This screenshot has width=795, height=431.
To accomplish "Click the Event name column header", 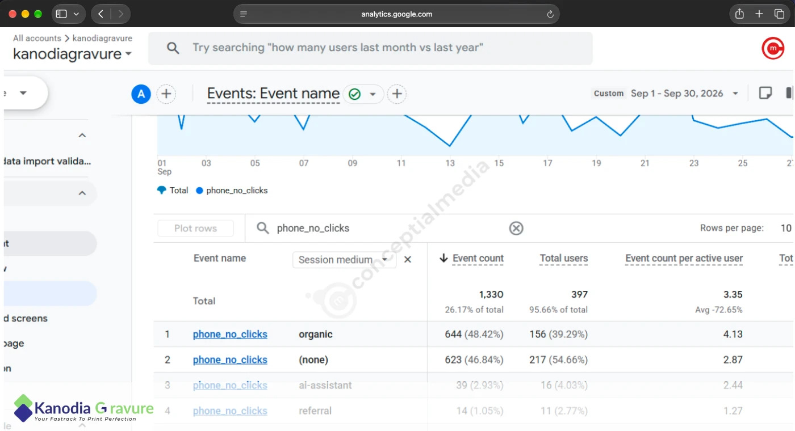I will pyautogui.click(x=220, y=258).
